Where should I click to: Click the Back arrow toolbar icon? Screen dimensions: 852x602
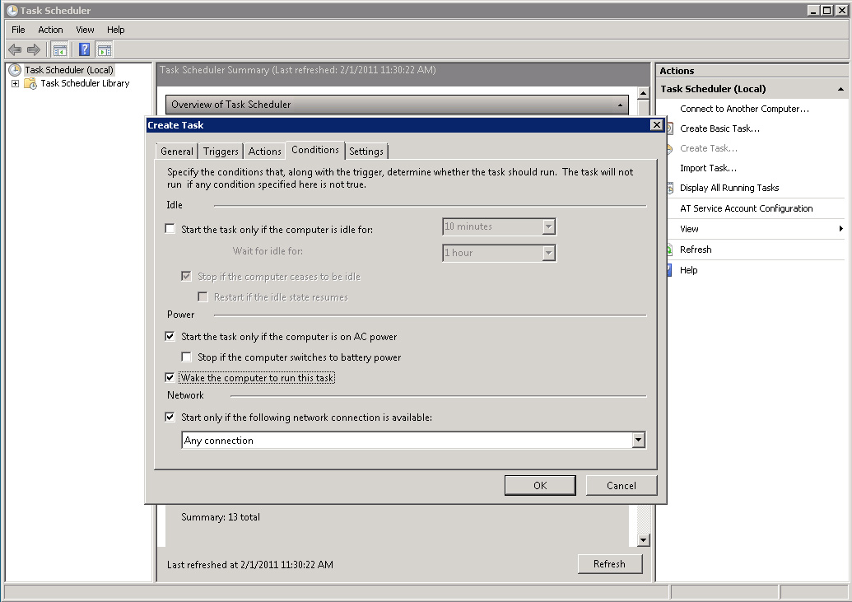click(15, 50)
